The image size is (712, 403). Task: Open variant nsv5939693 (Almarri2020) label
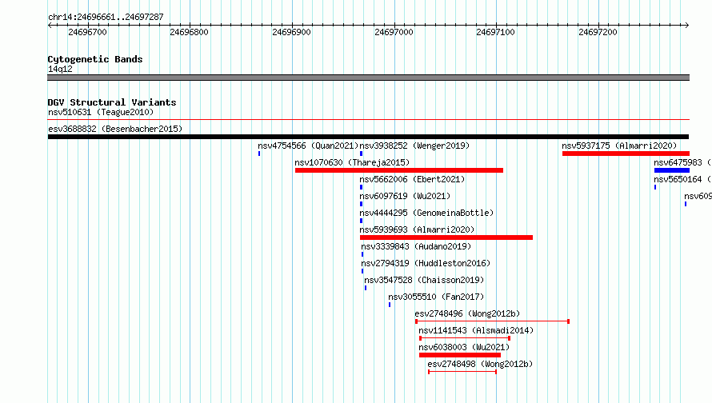point(417,229)
